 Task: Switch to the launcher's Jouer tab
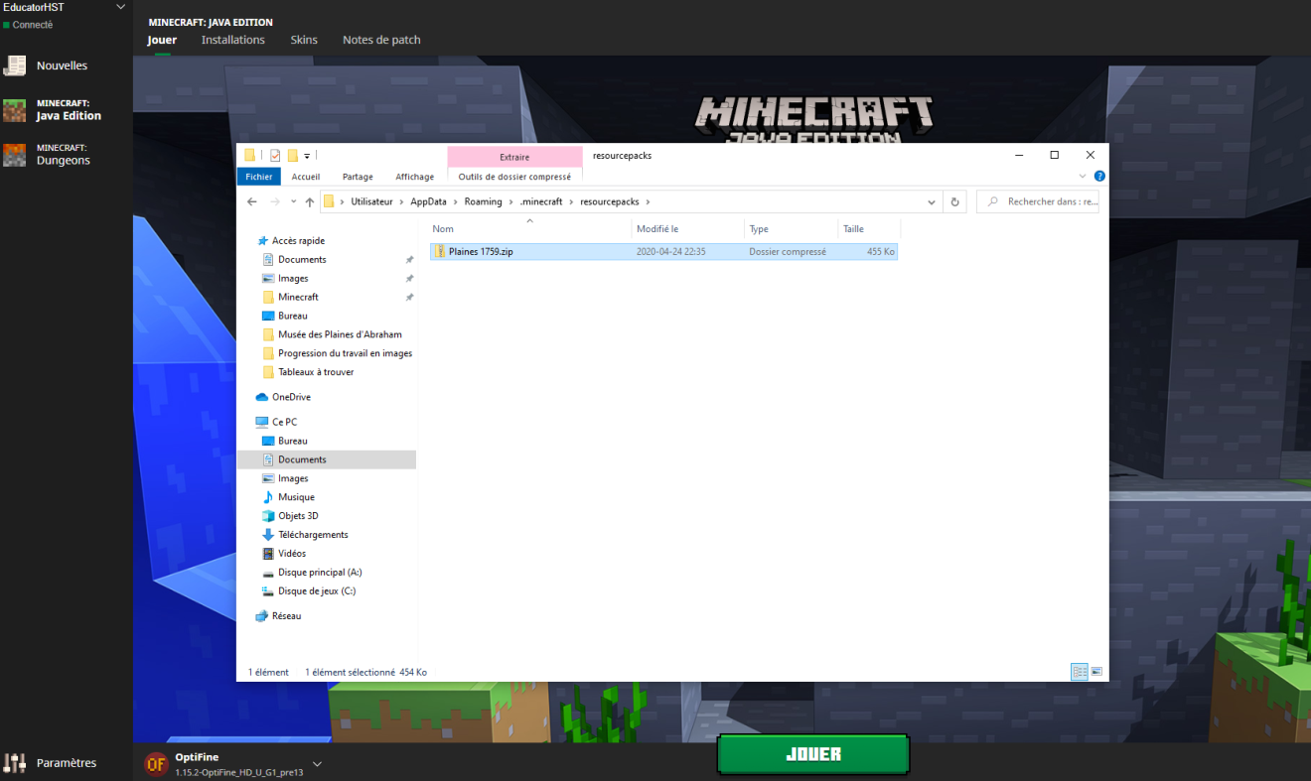click(x=162, y=40)
